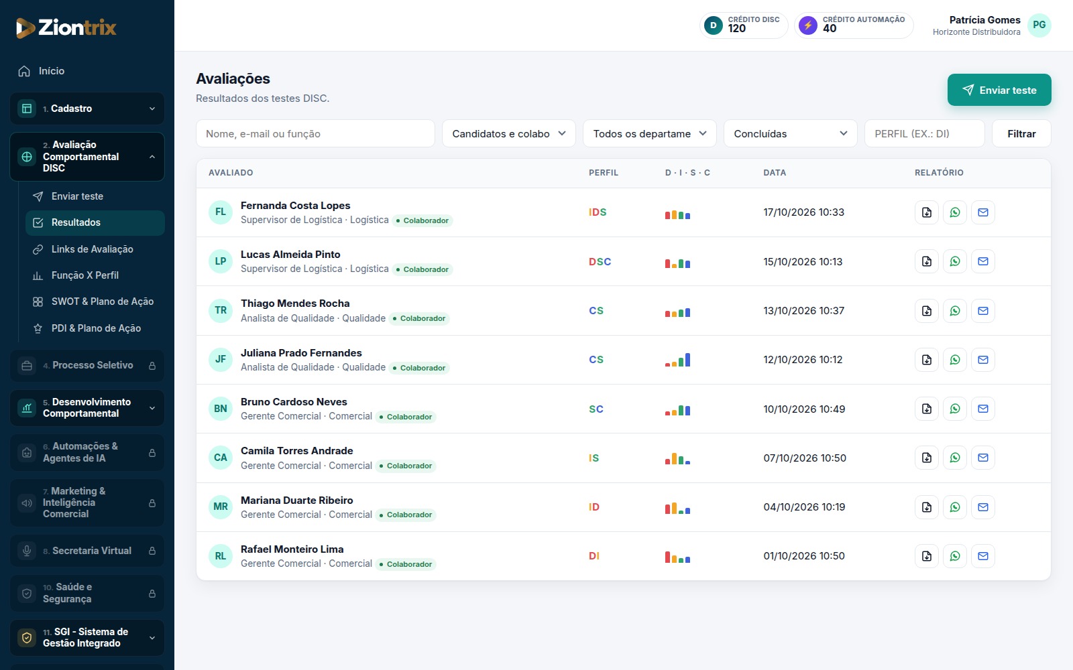
Task: Collapse Avaliação Comportamental DISC section
Action: tap(87, 157)
